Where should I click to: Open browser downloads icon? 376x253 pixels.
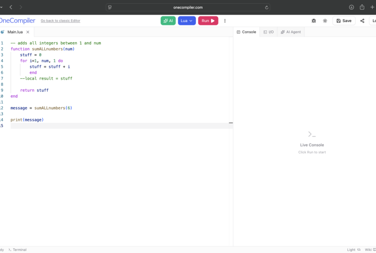pos(351,7)
